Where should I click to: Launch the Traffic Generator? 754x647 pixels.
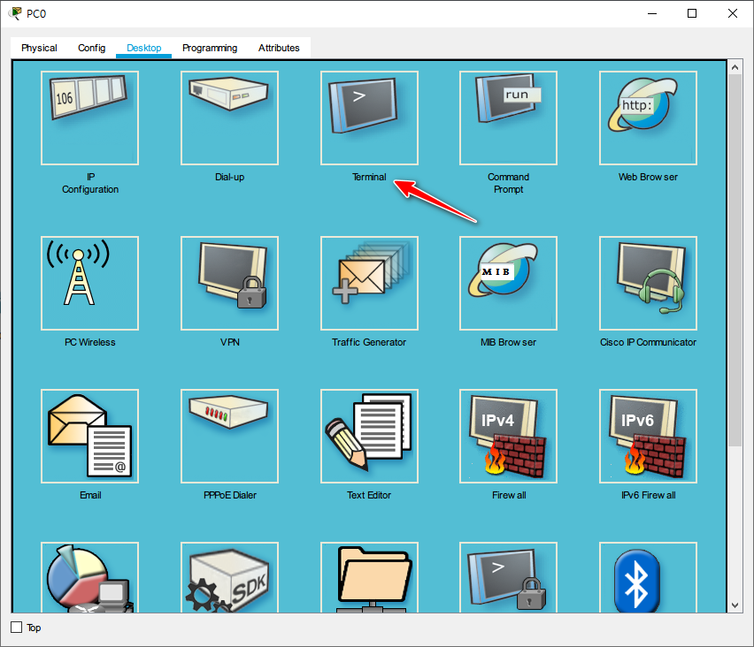369,283
